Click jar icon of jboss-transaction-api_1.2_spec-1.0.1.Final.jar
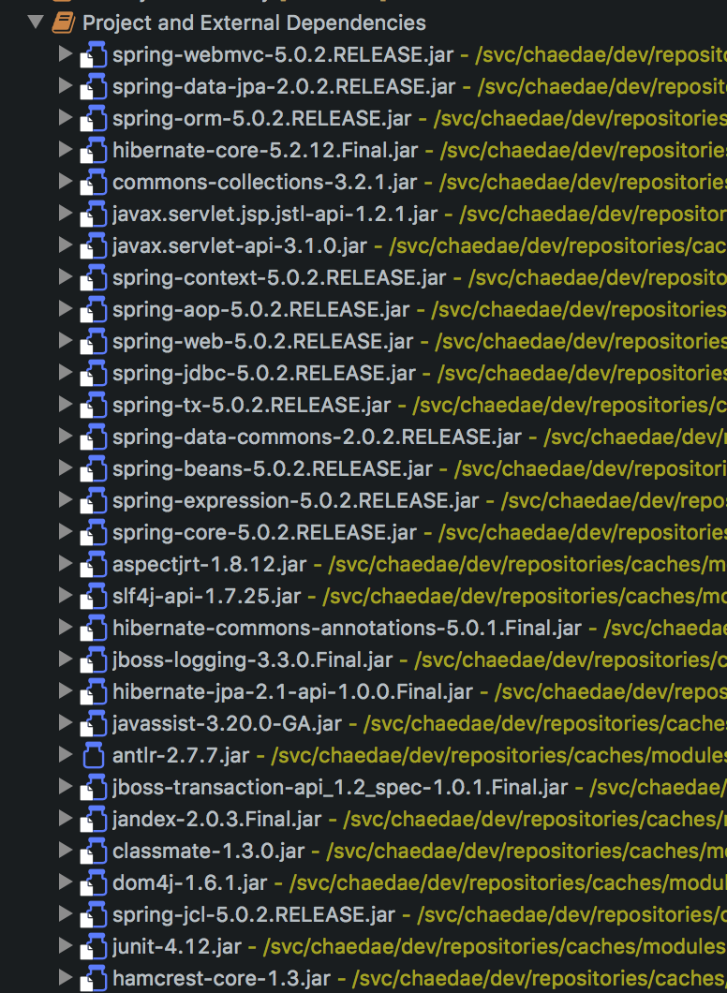 tap(94, 787)
